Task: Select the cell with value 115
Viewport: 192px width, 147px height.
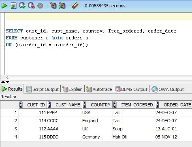Action: click(33, 137)
